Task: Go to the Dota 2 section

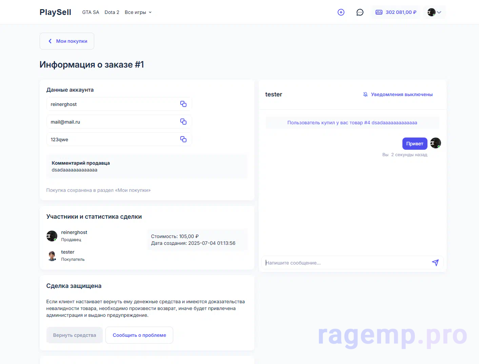Action: pyautogui.click(x=112, y=12)
